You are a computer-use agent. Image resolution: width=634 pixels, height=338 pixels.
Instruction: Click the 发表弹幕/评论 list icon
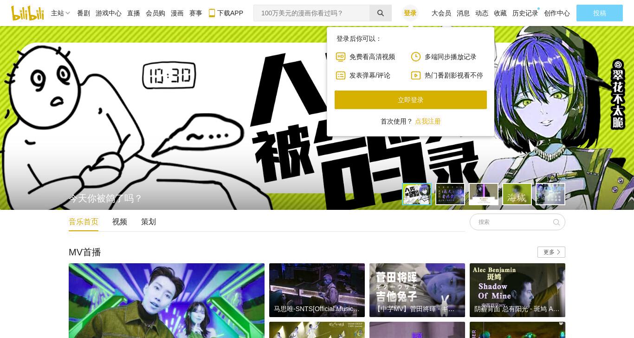tap(341, 75)
